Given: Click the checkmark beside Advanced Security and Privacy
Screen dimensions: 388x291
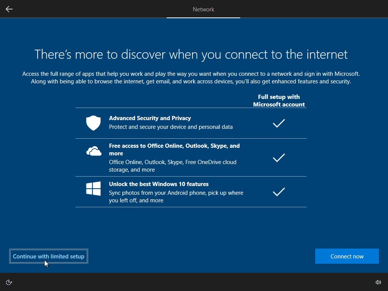Looking at the screenshot, I should coord(278,123).
